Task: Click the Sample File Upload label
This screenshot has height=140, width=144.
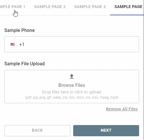Action: pyautogui.click(x=24, y=64)
